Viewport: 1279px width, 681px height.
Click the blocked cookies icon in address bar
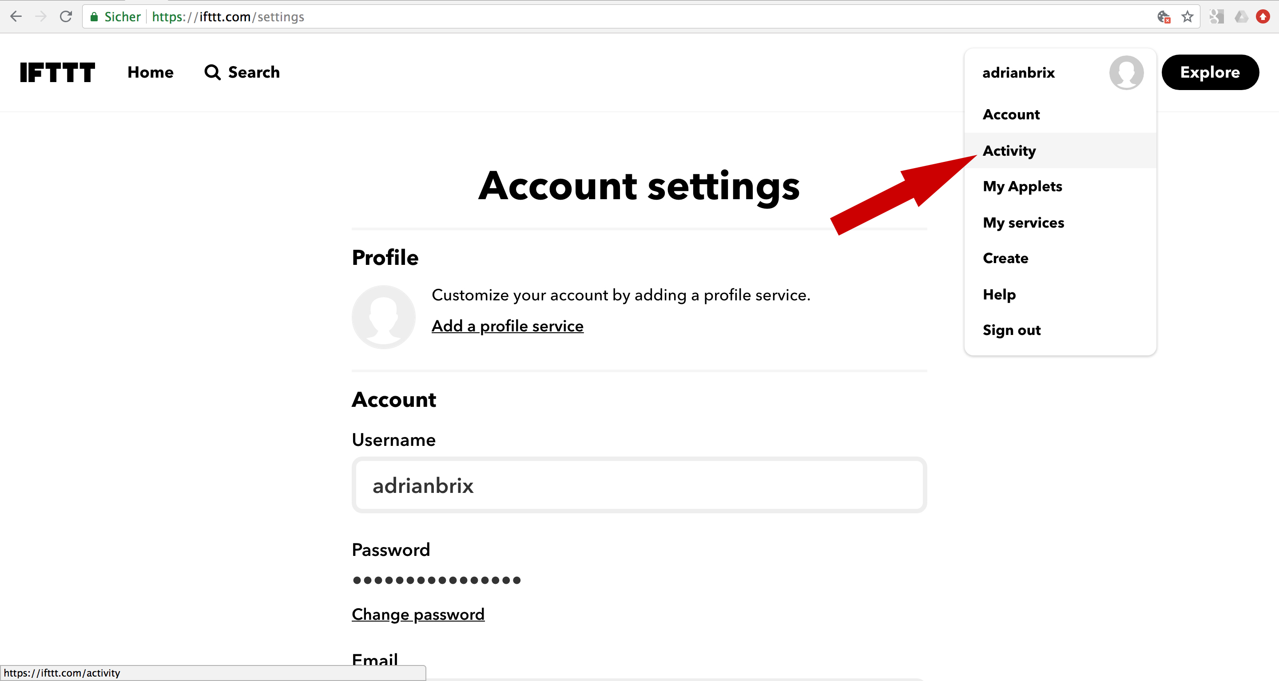[1164, 17]
